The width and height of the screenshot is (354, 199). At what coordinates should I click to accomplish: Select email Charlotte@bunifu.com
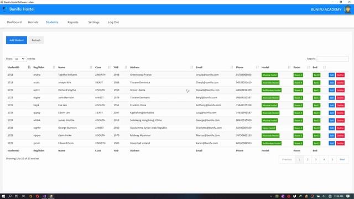click(209, 128)
